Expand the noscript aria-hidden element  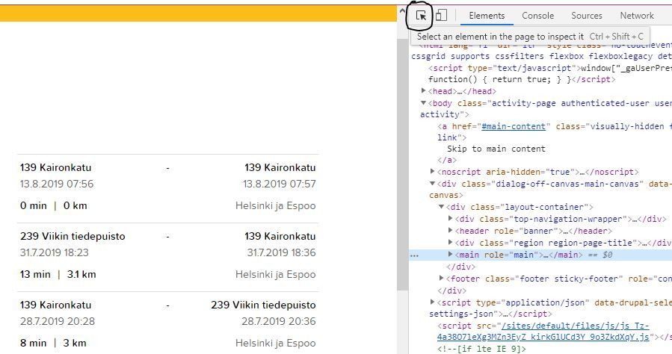433,171
